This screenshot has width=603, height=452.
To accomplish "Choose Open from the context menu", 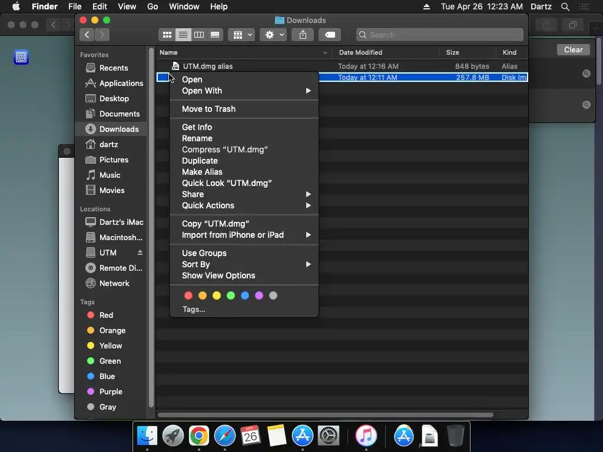I will pyautogui.click(x=244, y=79).
